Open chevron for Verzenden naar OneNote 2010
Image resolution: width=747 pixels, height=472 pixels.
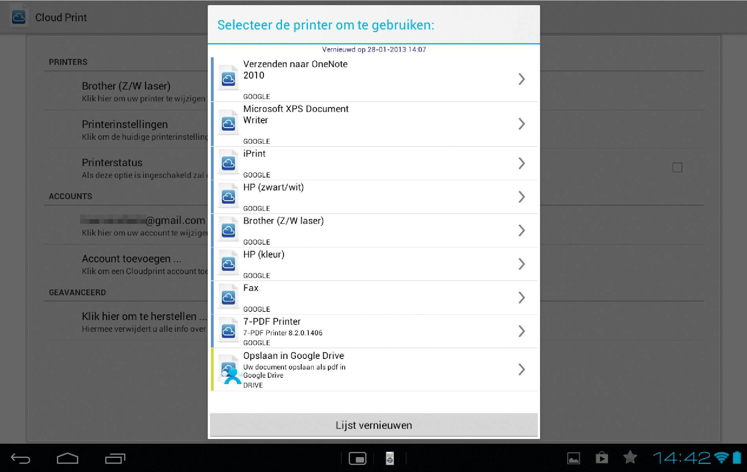click(x=522, y=79)
